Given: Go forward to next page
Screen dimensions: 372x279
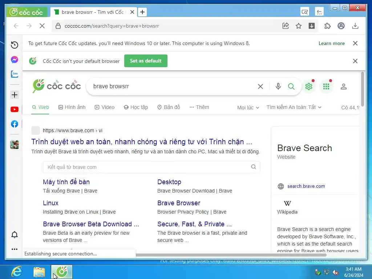Looking at the screenshot, I should (29, 26).
